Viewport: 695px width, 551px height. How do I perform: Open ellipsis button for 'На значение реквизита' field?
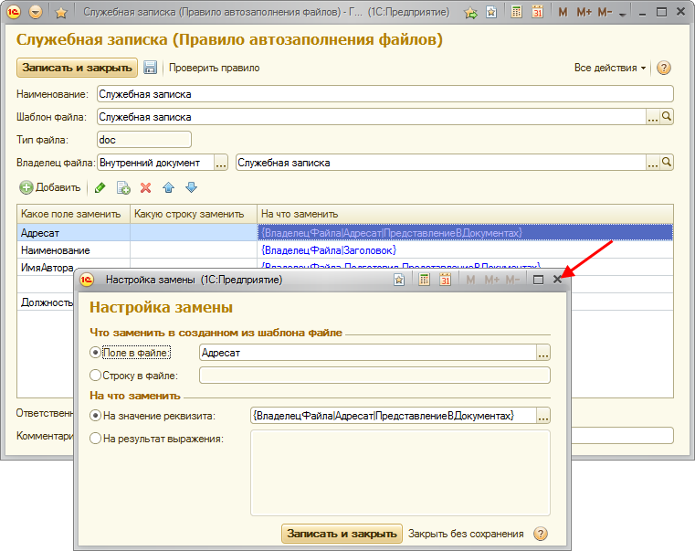(x=543, y=416)
